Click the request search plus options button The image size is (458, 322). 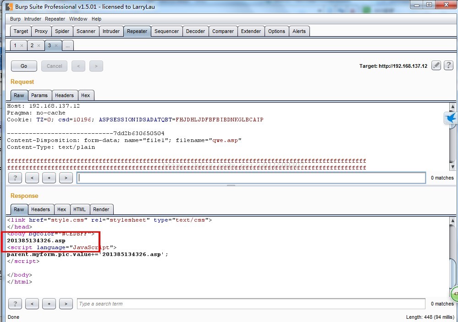pyautogui.click(x=49, y=178)
